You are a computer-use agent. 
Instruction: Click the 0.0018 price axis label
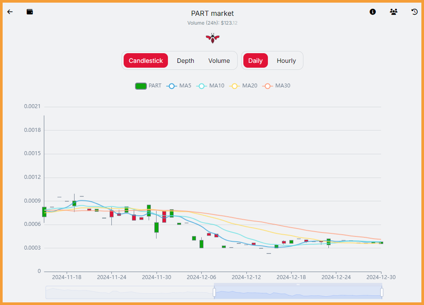tap(32, 130)
